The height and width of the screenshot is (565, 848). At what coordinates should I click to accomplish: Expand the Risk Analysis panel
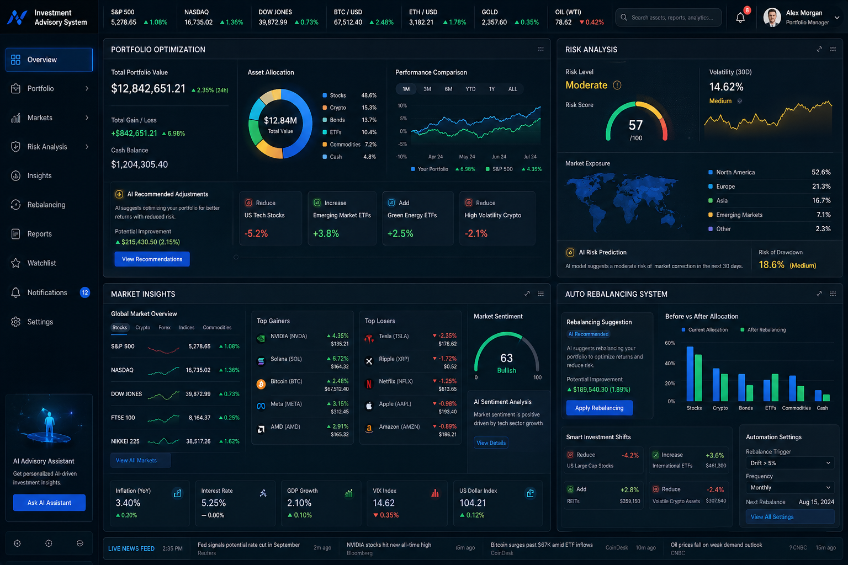pyautogui.click(x=819, y=49)
